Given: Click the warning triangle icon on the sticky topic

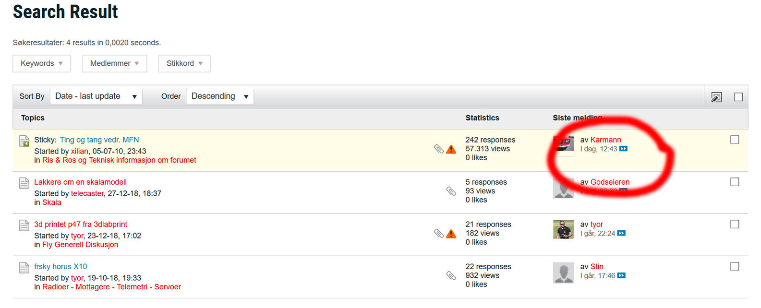Looking at the screenshot, I should [x=451, y=149].
